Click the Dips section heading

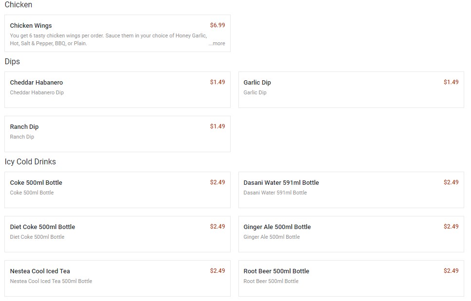12,62
